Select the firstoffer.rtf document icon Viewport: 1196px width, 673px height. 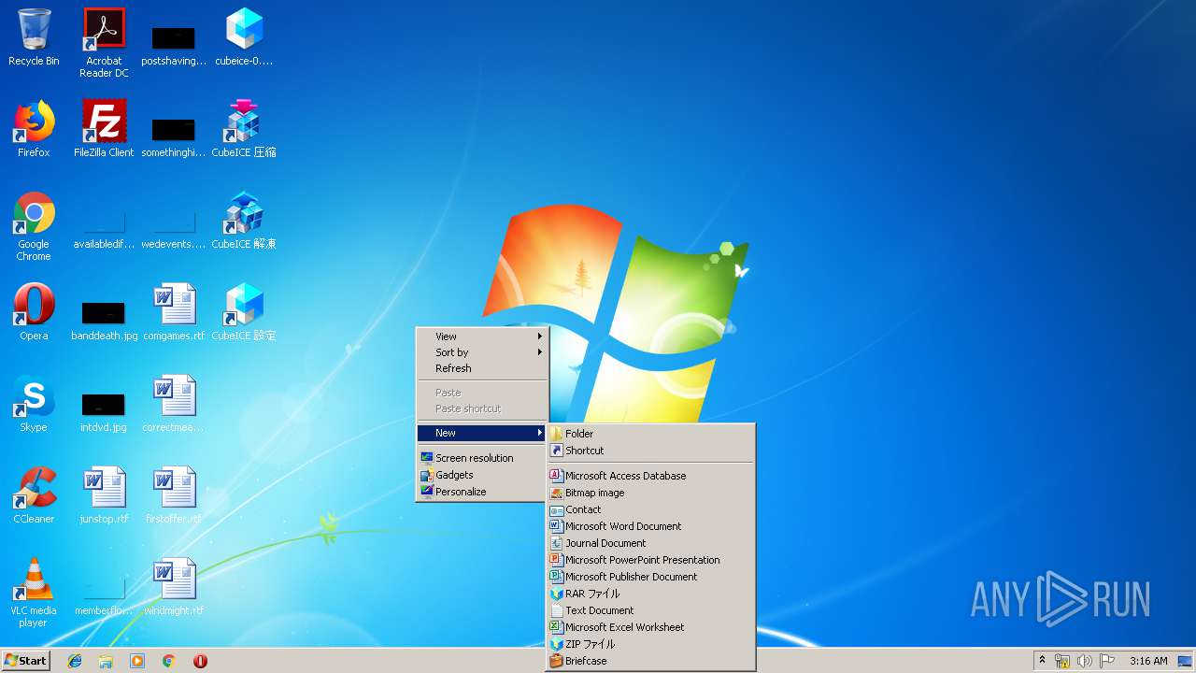pyautogui.click(x=174, y=495)
